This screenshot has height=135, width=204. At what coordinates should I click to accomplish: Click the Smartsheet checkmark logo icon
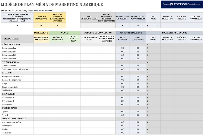pos(172,4)
